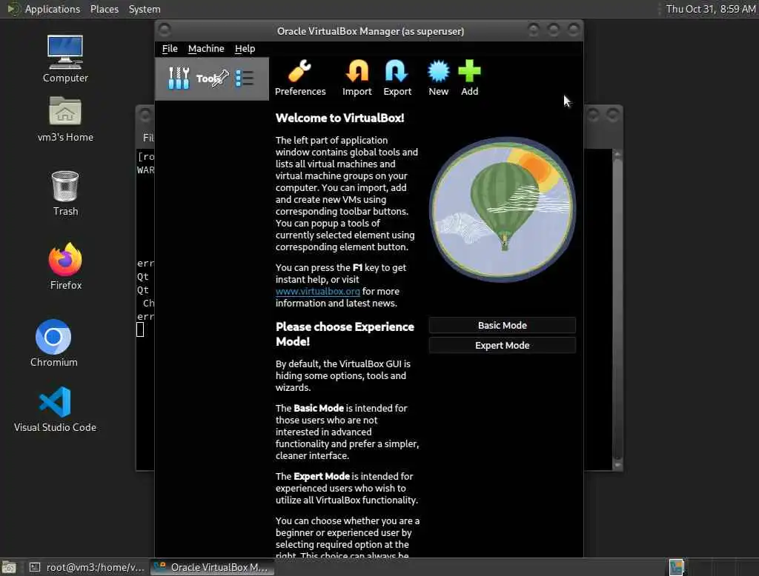Launch Visual Studio Code from desktop

55,409
